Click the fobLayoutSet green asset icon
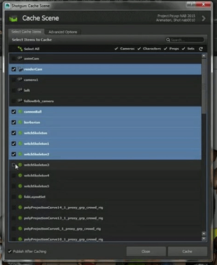This screenshot has height=265, width=217. 20,197
